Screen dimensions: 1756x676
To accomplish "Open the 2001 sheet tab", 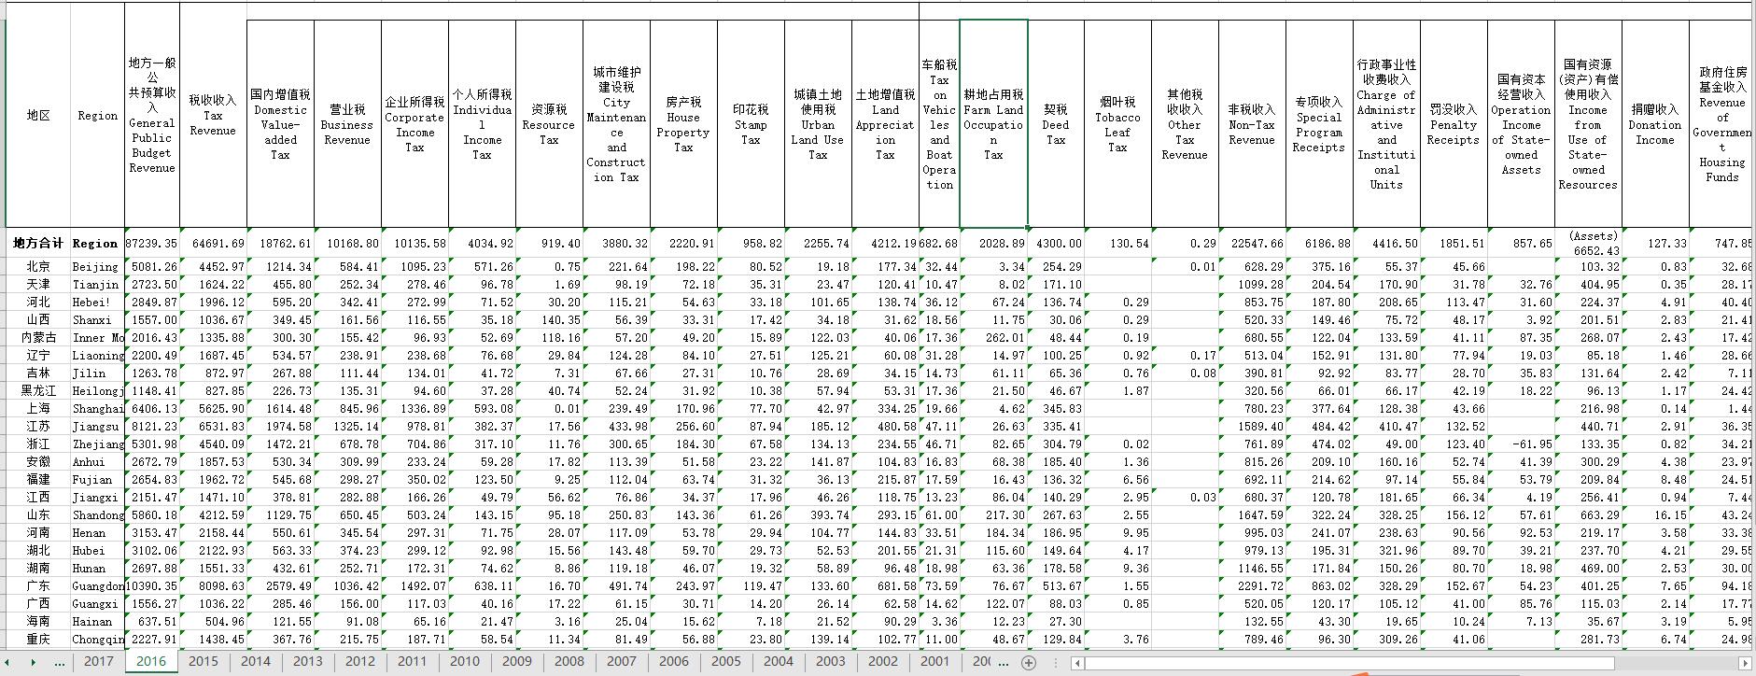I will [934, 661].
